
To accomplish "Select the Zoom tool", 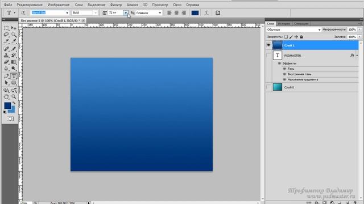I will (14, 97).
